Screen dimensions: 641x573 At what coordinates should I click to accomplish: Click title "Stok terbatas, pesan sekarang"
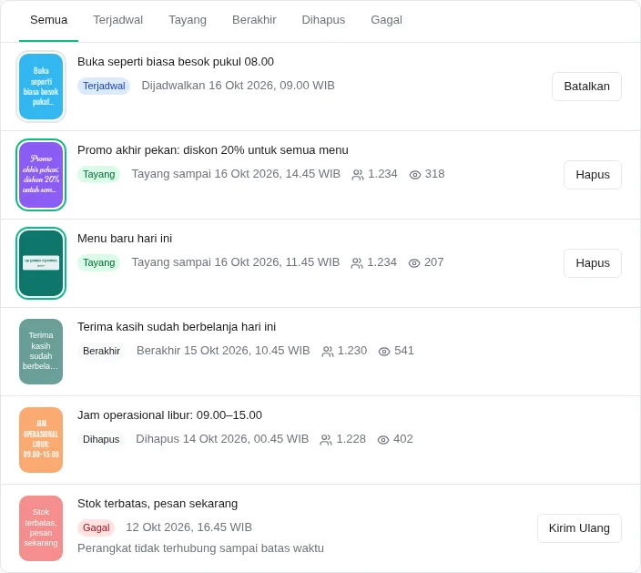coord(158,504)
